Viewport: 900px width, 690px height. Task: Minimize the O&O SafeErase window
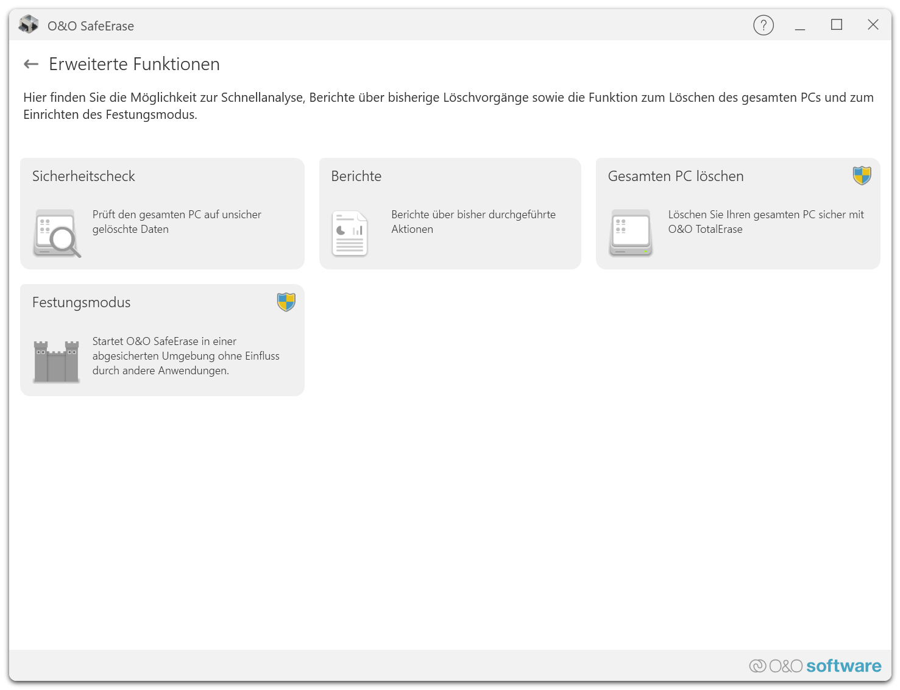click(x=800, y=25)
